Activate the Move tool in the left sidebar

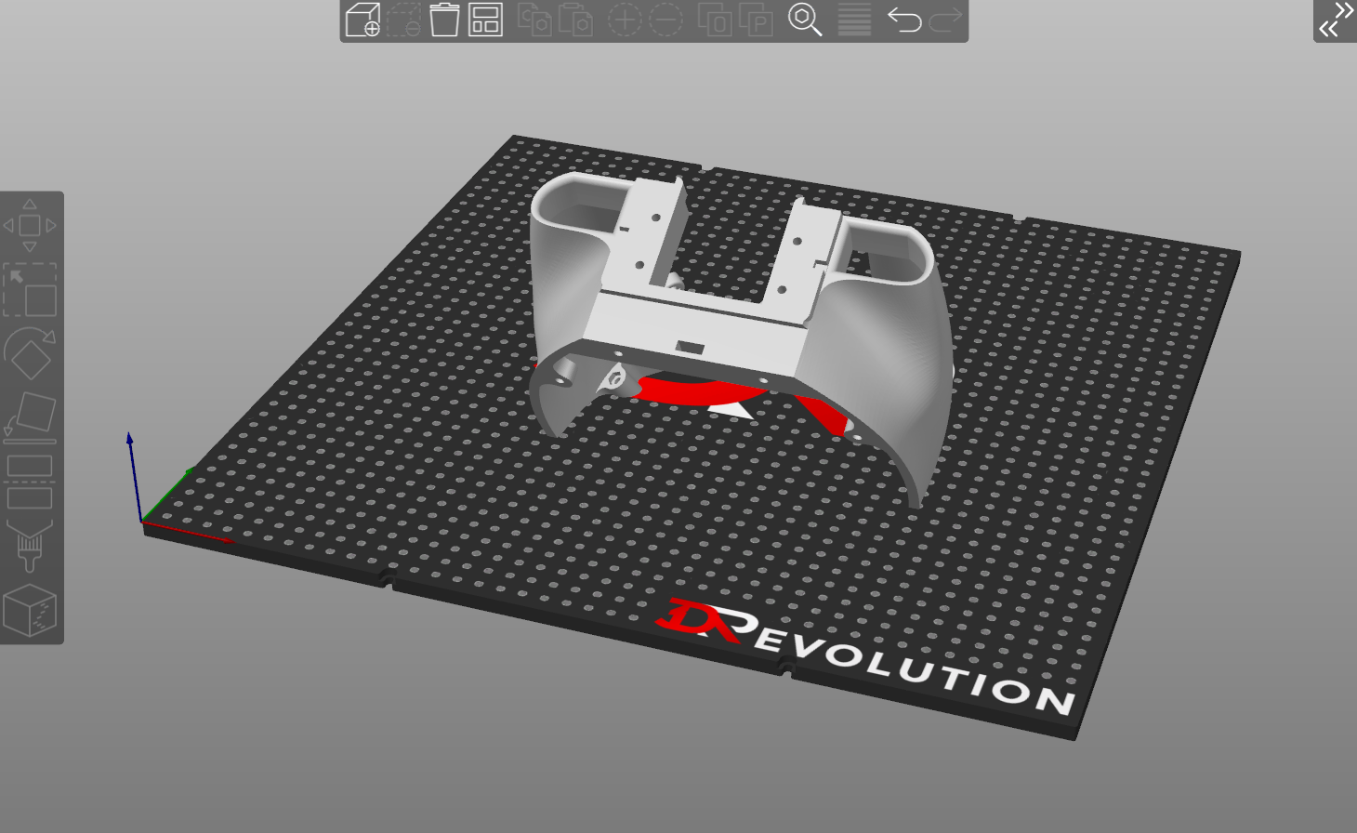click(x=31, y=225)
